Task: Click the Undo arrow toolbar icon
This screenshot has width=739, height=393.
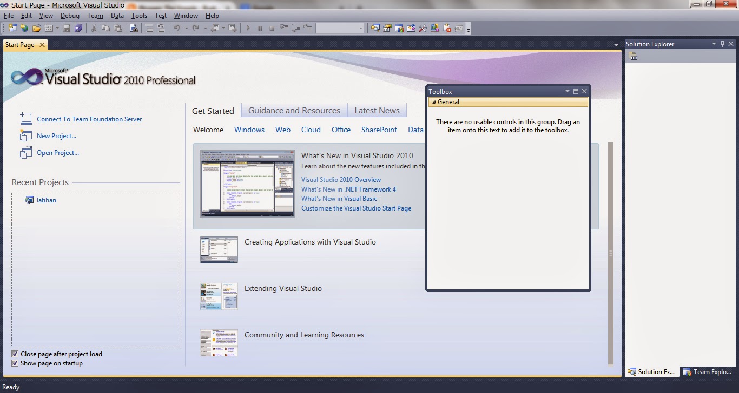Action: [x=177, y=28]
